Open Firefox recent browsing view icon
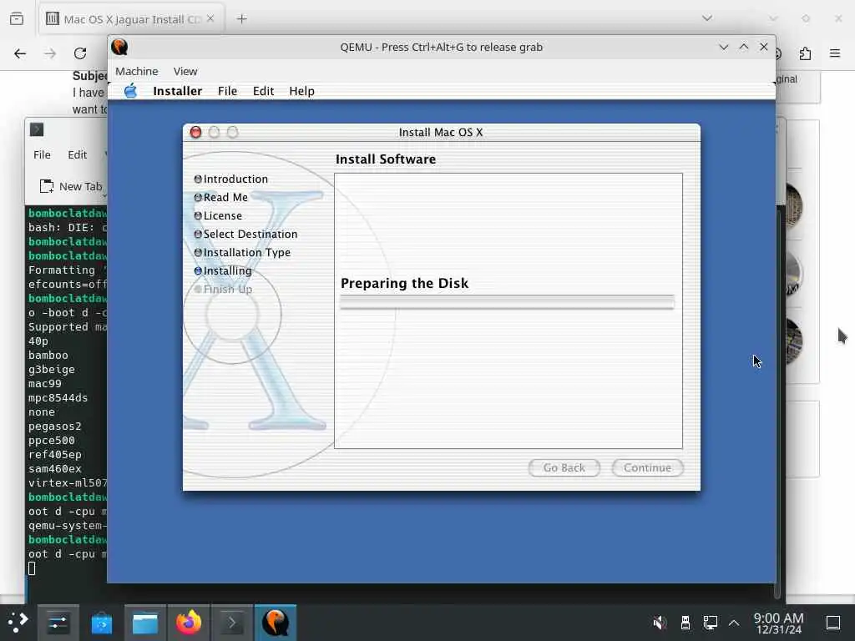The image size is (855, 641). [17, 19]
